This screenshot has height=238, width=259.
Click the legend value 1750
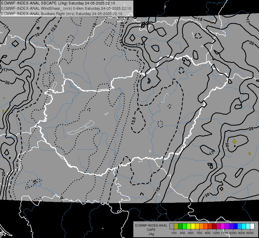tap(225, 233)
